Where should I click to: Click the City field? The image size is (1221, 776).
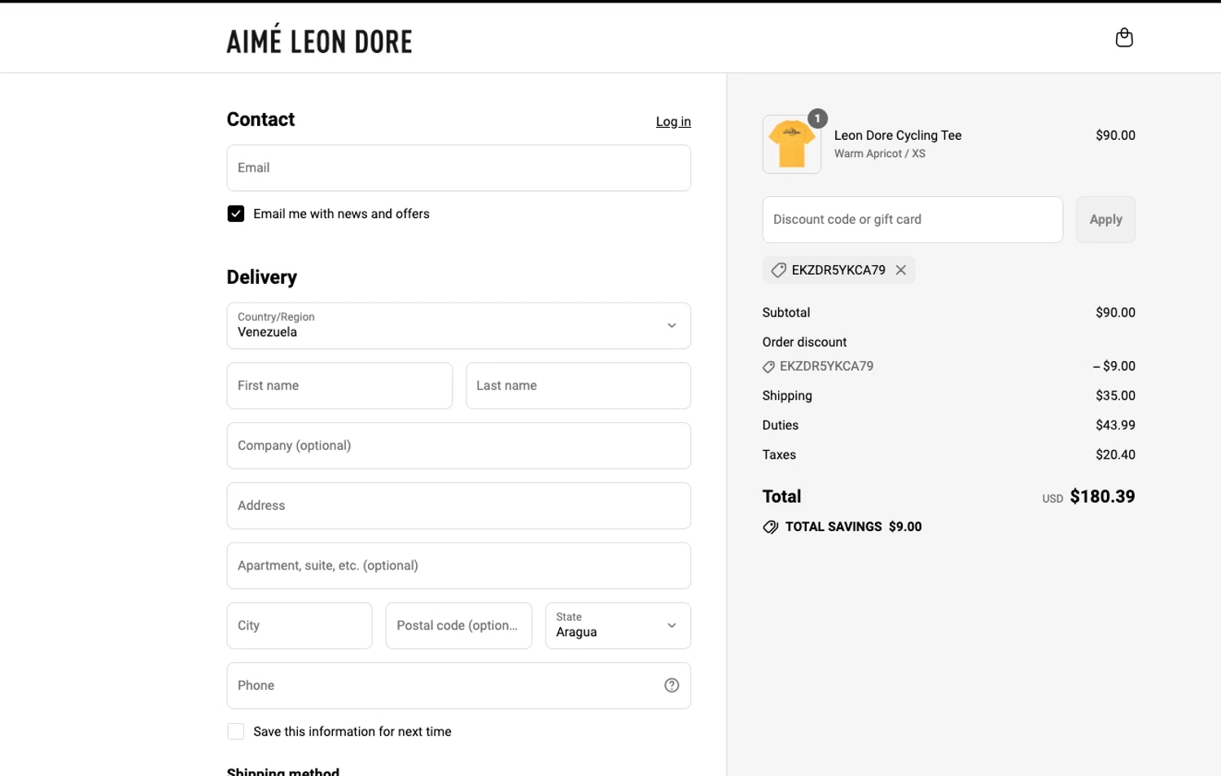coord(300,626)
